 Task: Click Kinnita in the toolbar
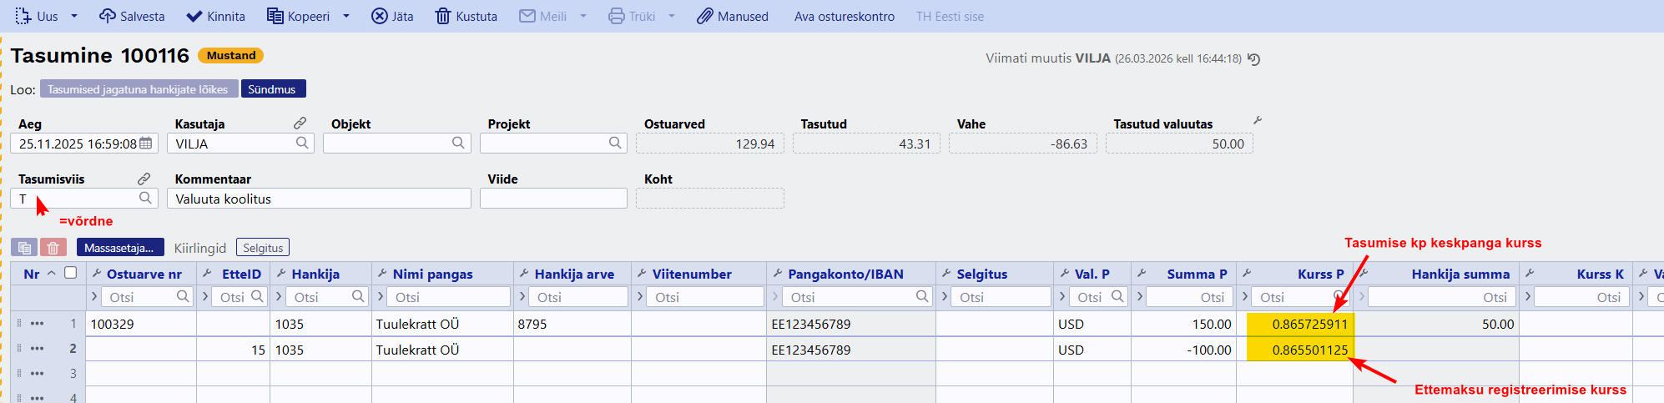[215, 16]
